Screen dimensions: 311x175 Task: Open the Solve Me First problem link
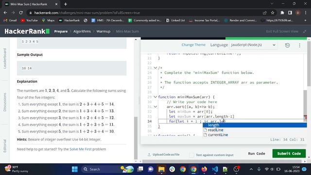tap(81, 149)
